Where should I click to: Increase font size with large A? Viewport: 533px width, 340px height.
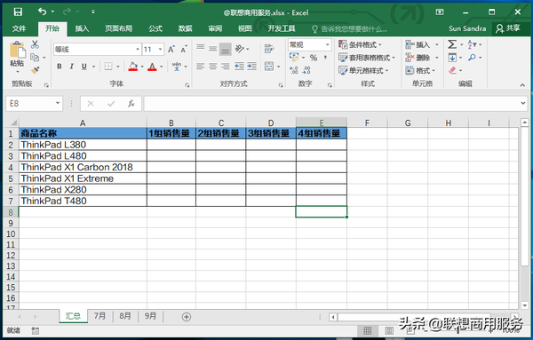171,49
